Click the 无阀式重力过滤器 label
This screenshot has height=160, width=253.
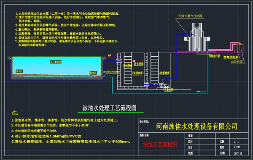coord(190,16)
